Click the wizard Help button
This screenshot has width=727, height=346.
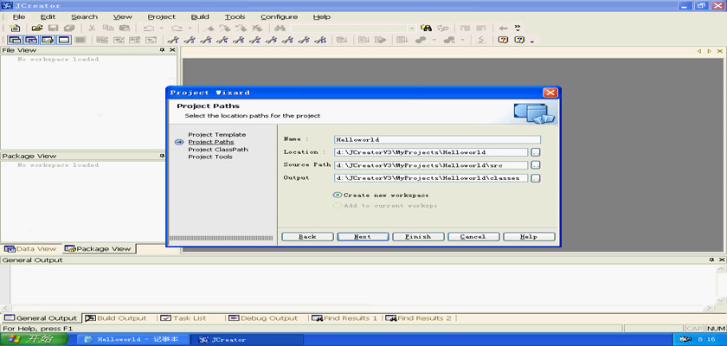coord(529,237)
